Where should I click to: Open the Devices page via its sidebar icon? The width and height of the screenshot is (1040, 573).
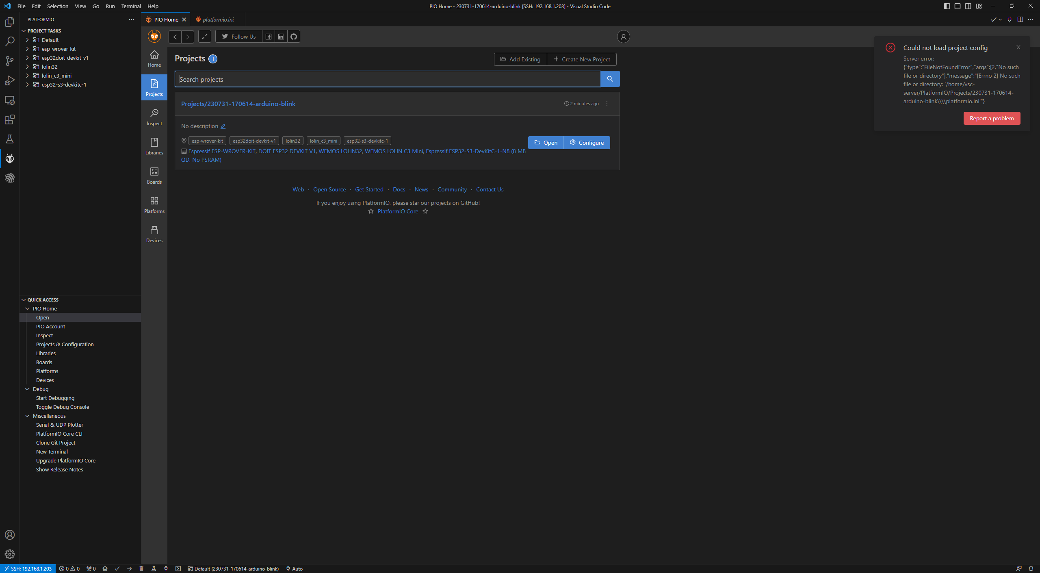(154, 233)
